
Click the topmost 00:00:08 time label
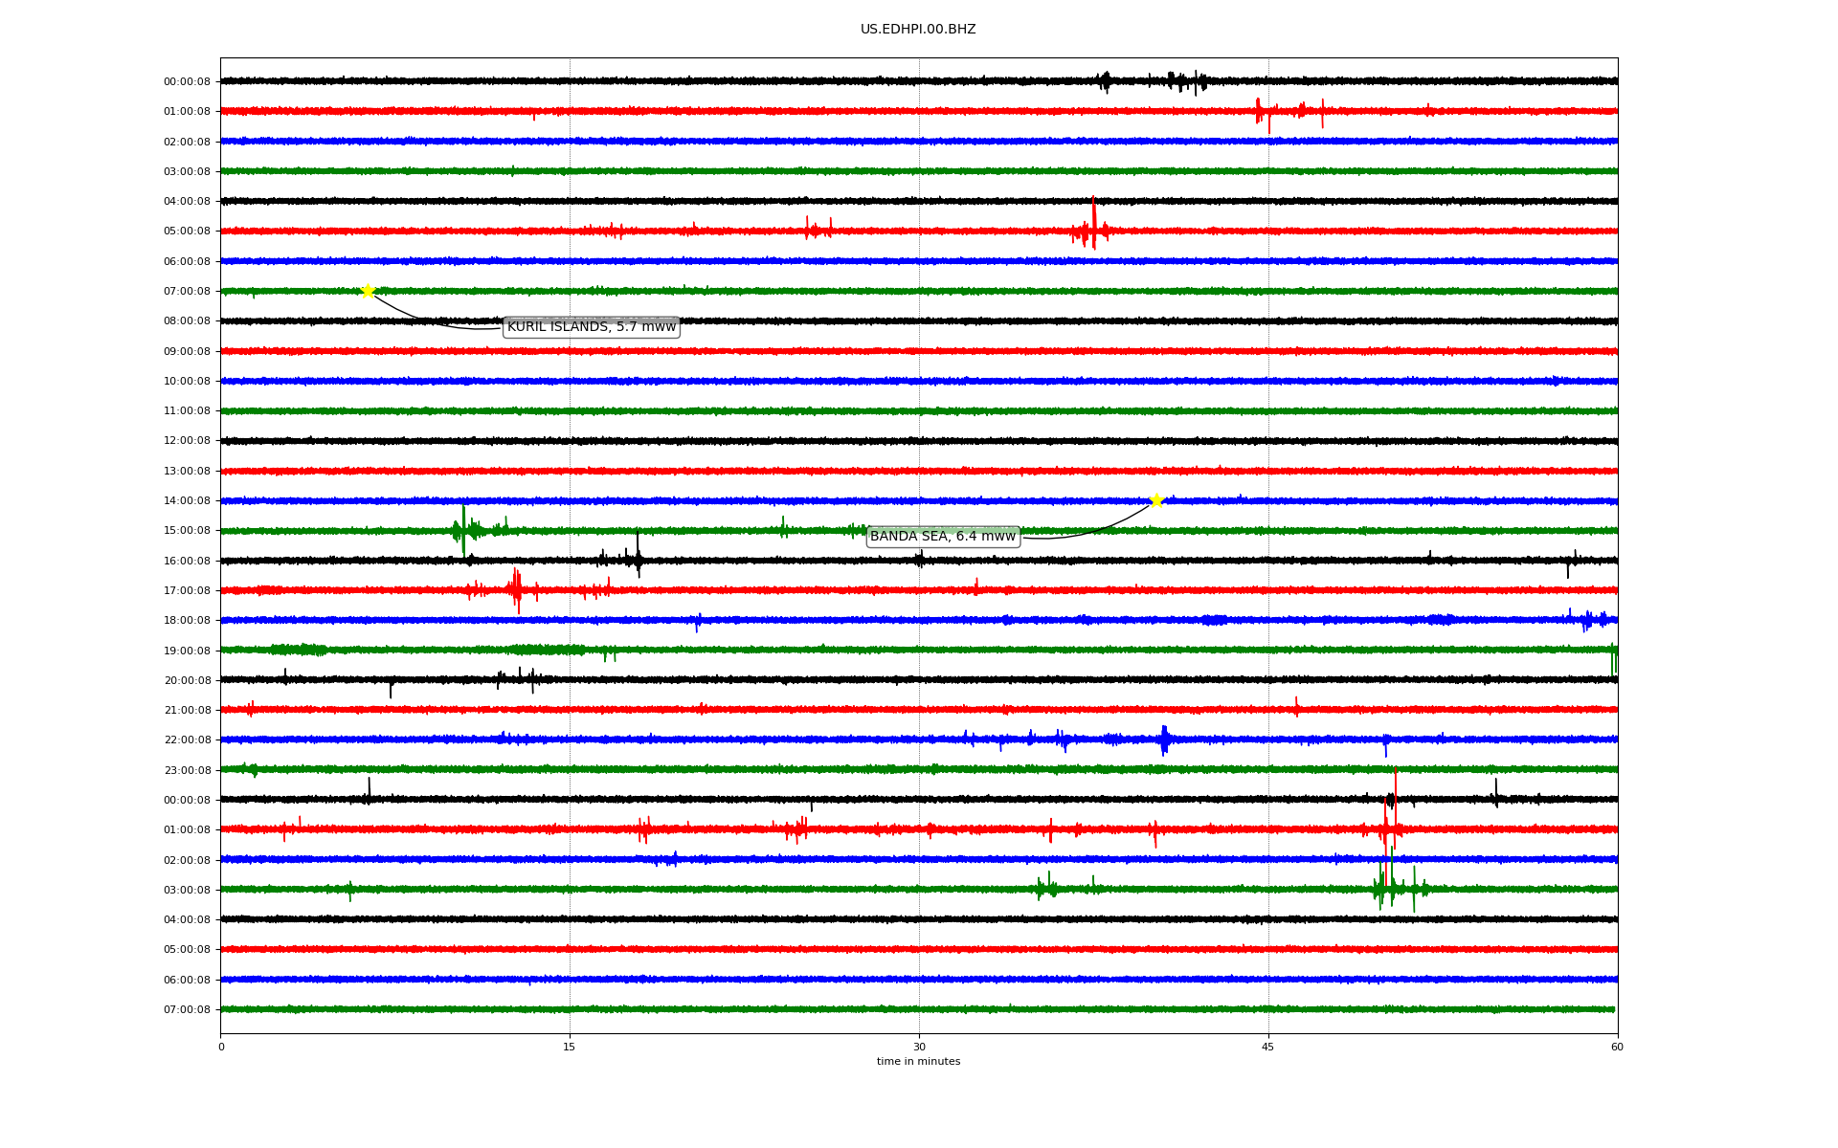click(187, 82)
